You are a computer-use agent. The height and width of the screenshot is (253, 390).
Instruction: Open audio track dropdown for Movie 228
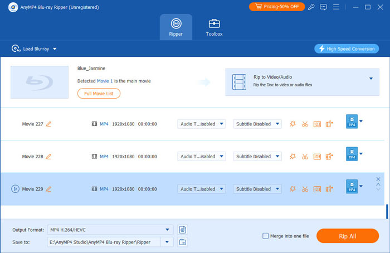tap(202, 157)
